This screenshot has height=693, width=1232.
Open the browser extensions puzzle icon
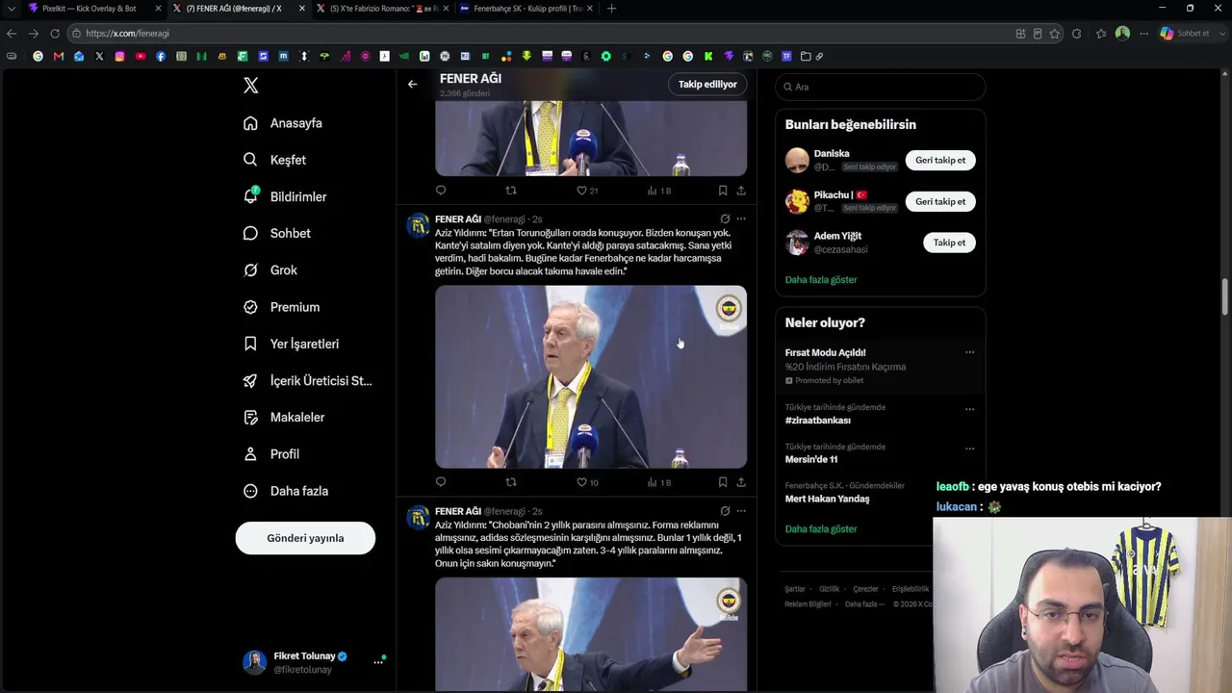click(1076, 33)
